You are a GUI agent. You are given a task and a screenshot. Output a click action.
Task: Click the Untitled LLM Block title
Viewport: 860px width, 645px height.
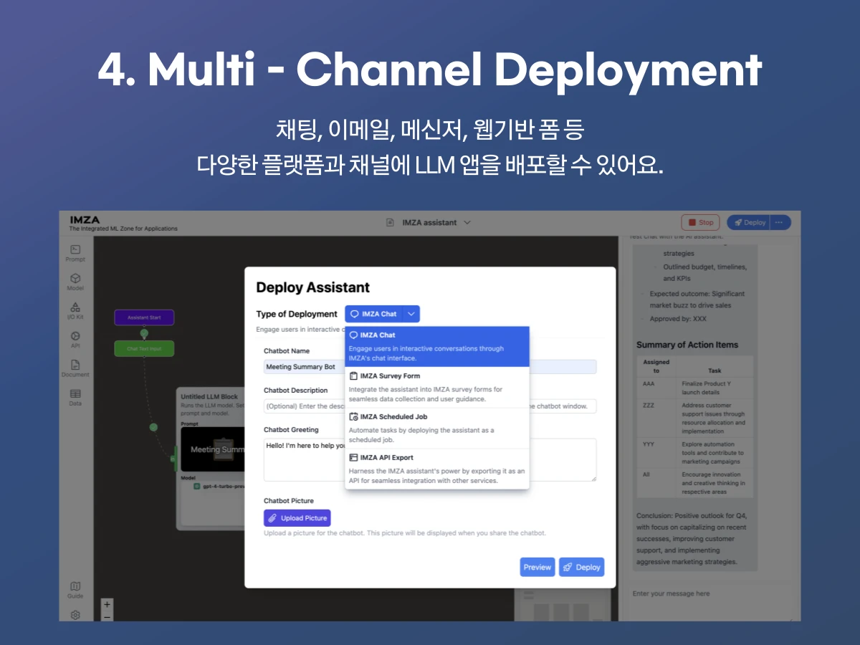[x=209, y=396]
